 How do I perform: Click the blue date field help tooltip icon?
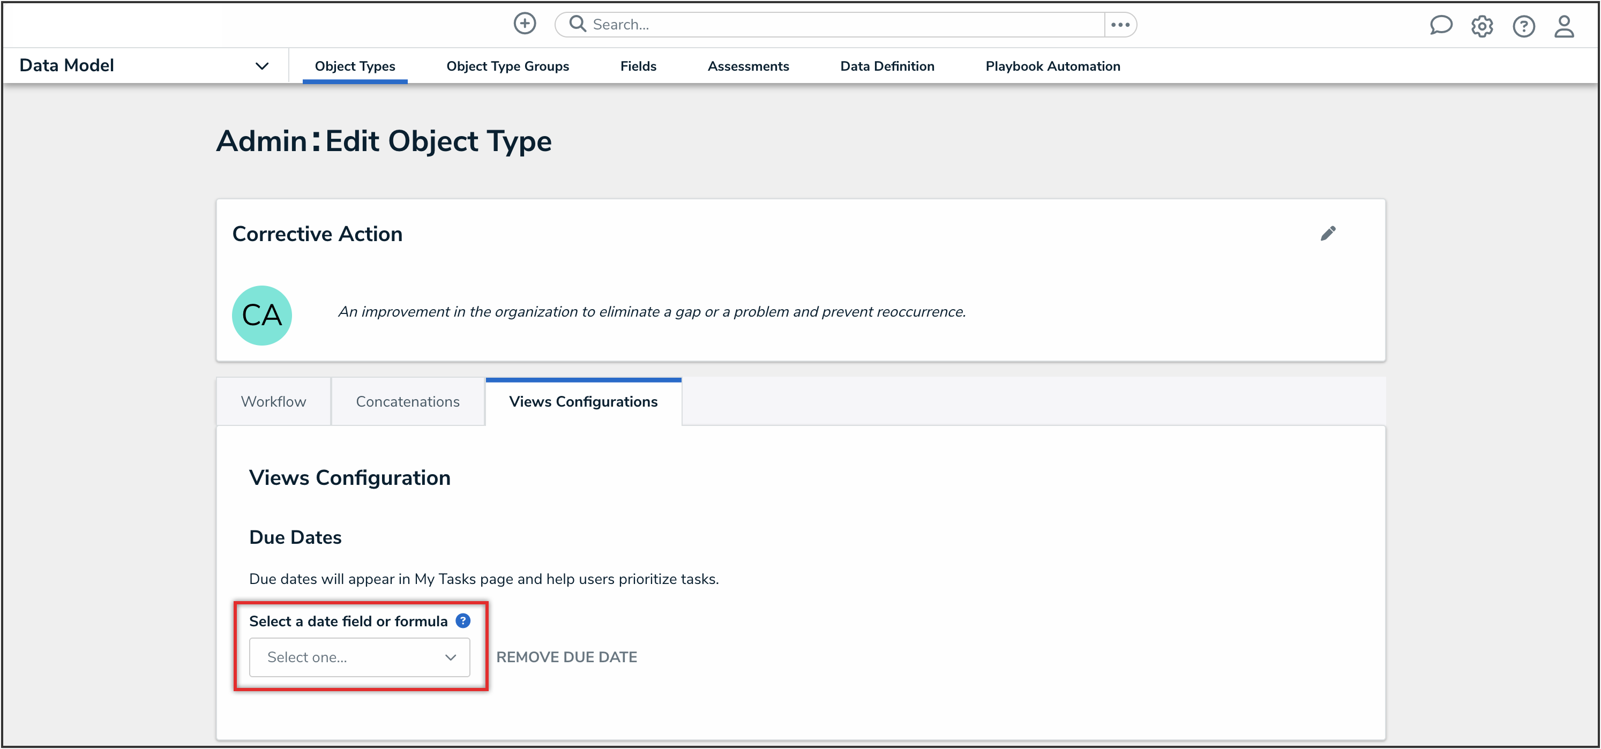pos(463,620)
